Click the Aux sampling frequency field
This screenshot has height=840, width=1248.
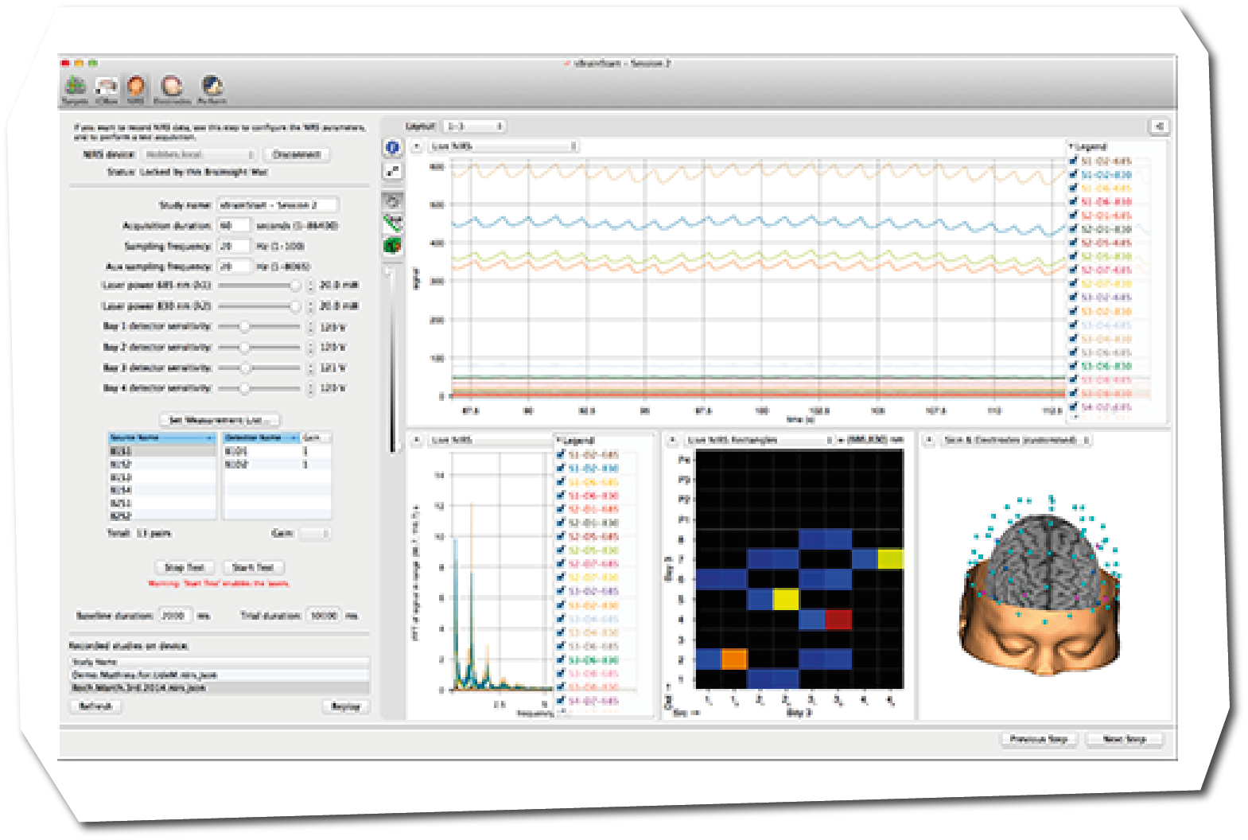coord(234,266)
